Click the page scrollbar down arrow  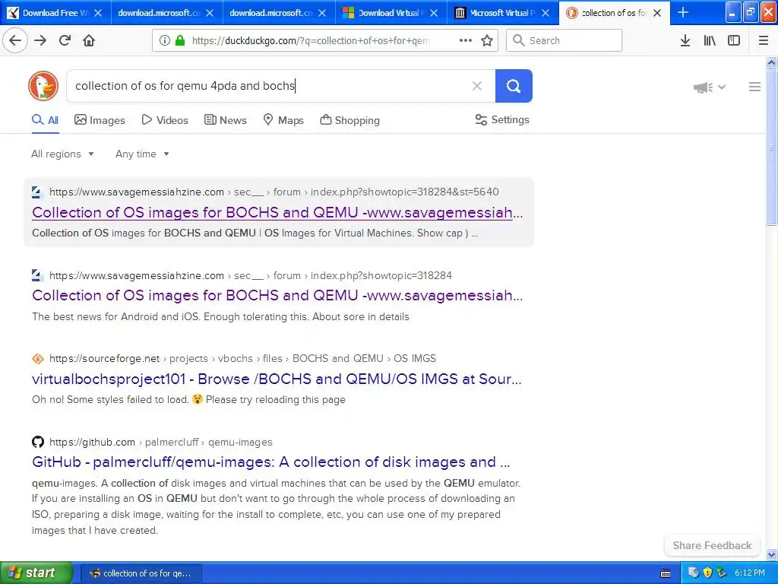(771, 554)
